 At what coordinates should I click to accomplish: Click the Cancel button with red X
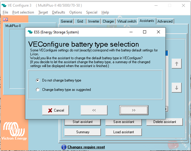click(x=56, y=110)
